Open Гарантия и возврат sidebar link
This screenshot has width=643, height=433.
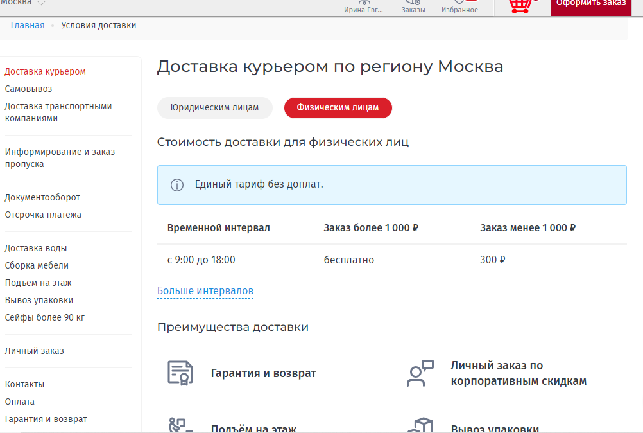(x=46, y=419)
